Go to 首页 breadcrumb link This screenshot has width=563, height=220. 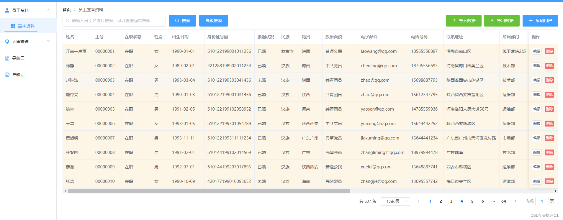tap(67, 10)
